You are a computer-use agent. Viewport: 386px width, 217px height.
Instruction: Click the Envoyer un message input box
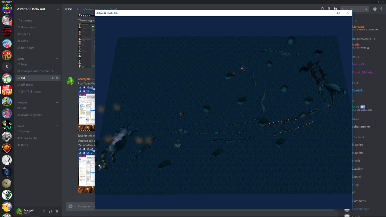point(86,206)
